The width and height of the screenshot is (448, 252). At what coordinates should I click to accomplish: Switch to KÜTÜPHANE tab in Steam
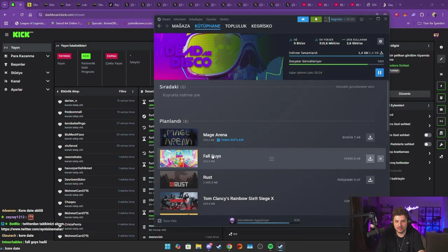click(x=208, y=26)
